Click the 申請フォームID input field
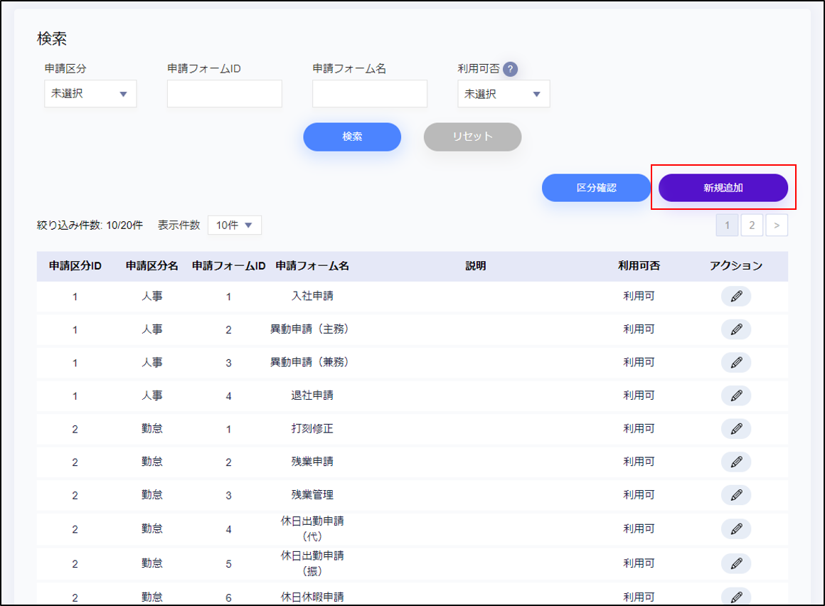The image size is (825, 606). (x=225, y=94)
